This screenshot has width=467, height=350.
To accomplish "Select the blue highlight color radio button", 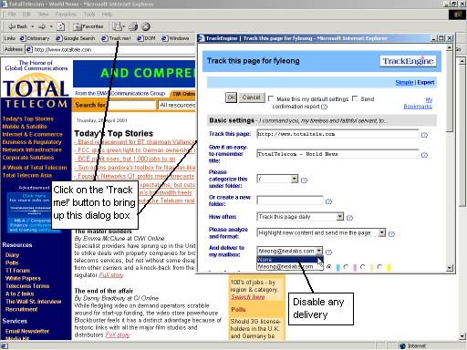I will point(329,267).
